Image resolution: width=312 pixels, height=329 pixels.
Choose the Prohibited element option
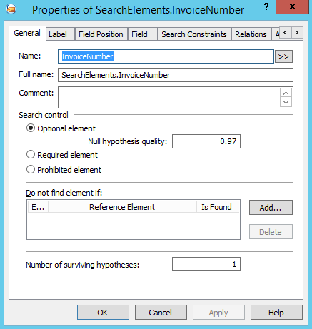click(x=31, y=170)
